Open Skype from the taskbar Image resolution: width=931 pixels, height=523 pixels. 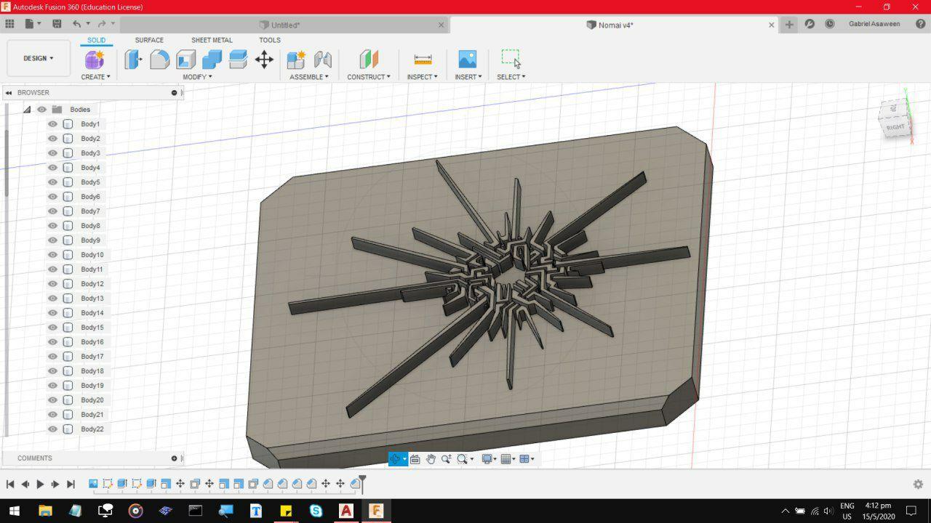point(316,511)
